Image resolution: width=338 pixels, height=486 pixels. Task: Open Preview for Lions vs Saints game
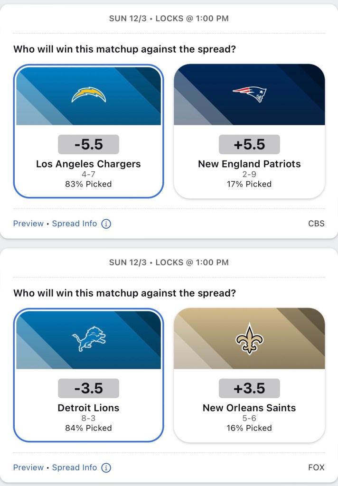pos(28,467)
